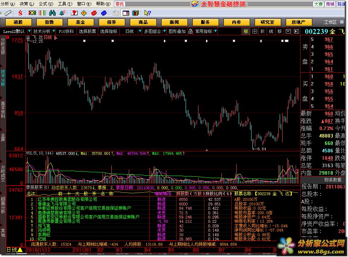Open the 内参 button
This screenshot has width=348, height=257.
point(237,22)
